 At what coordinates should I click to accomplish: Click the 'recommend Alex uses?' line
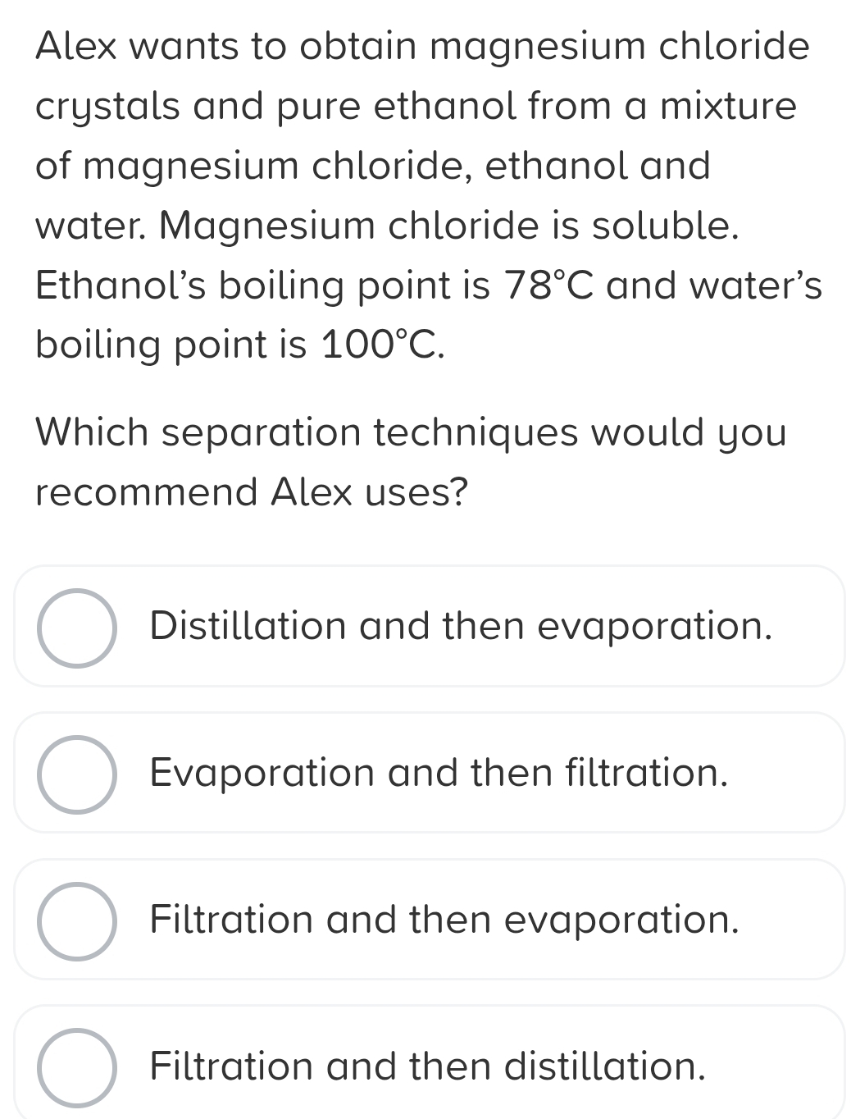pos(252,492)
